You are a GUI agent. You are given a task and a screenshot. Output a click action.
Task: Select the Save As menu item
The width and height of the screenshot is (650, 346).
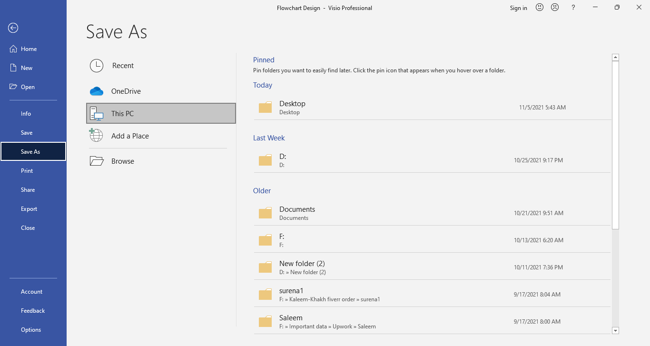(33, 152)
